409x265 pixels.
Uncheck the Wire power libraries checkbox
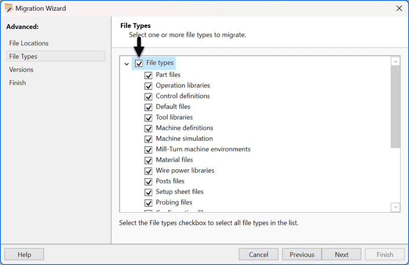pos(149,171)
